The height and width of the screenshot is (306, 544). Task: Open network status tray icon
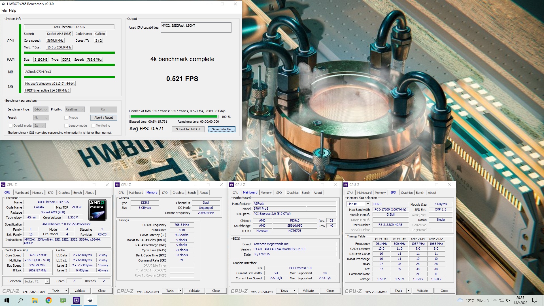point(501,300)
